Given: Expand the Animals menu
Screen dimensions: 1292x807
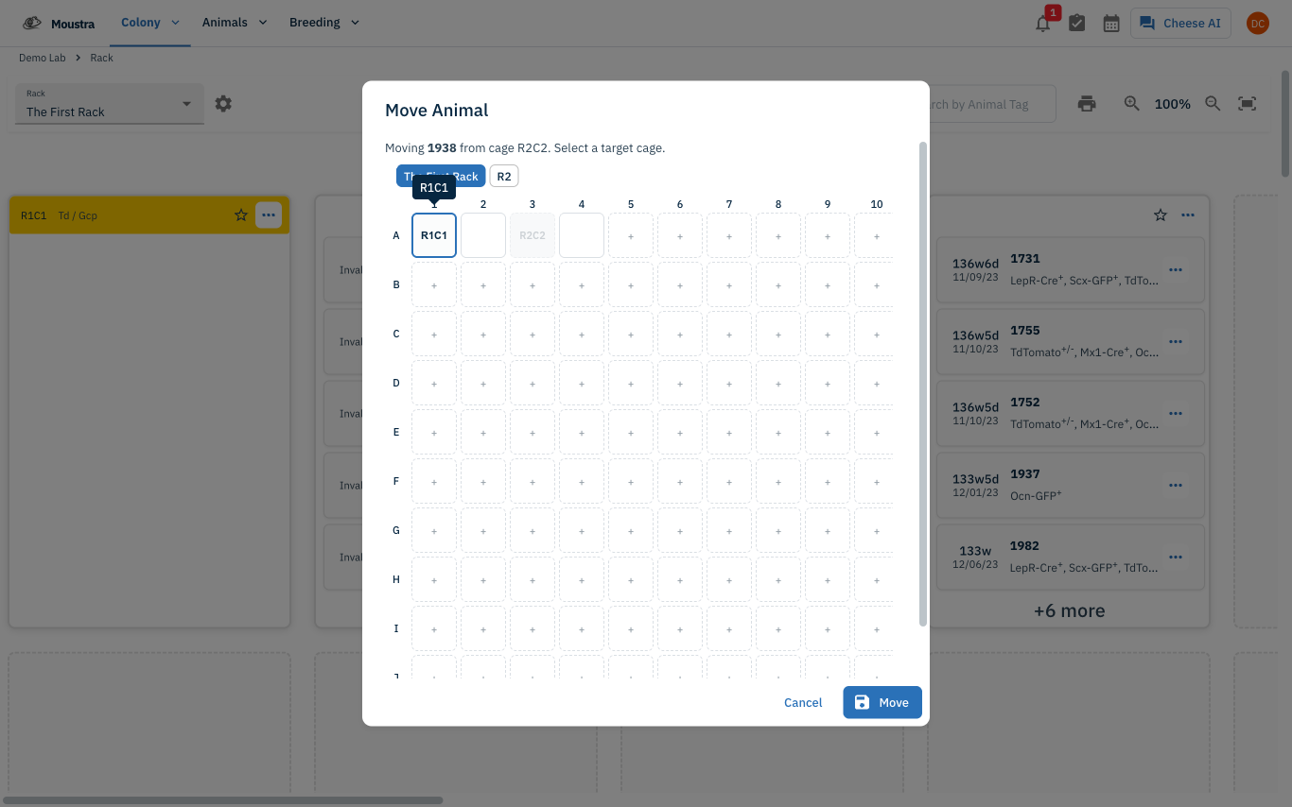Looking at the screenshot, I should tap(235, 23).
